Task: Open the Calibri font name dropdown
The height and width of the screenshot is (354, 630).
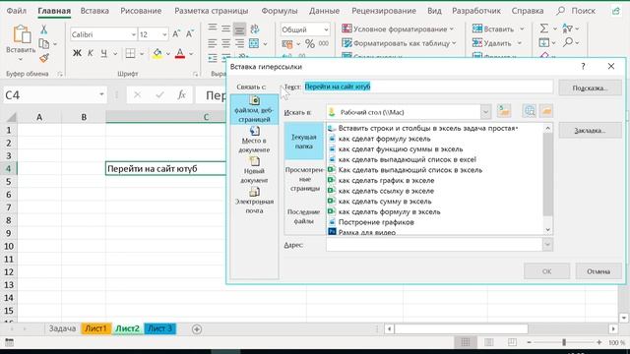Action: (x=134, y=34)
